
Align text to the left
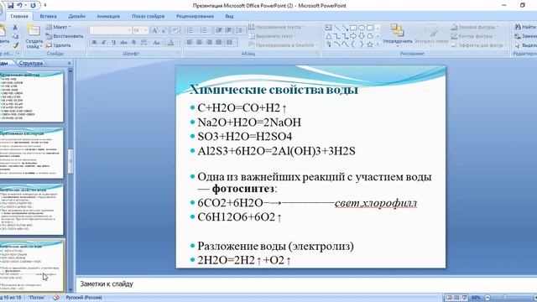190,43
